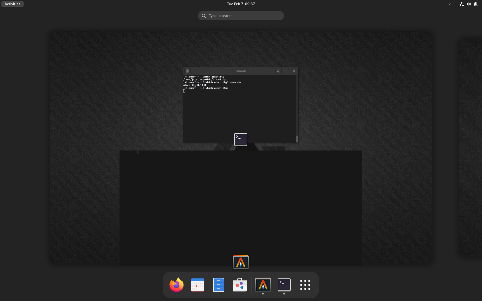Click the wired network status icon
The image size is (482, 301).
click(461, 4)
